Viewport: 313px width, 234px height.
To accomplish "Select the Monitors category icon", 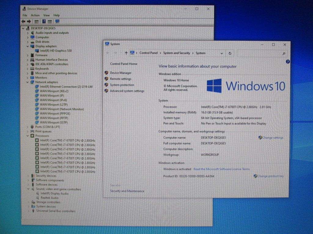I will coord(32,78).
